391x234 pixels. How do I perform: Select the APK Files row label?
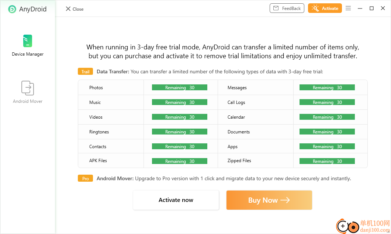98,161
